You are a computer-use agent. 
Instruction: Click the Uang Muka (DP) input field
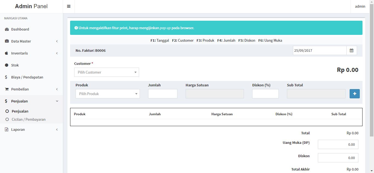point(338,145)
